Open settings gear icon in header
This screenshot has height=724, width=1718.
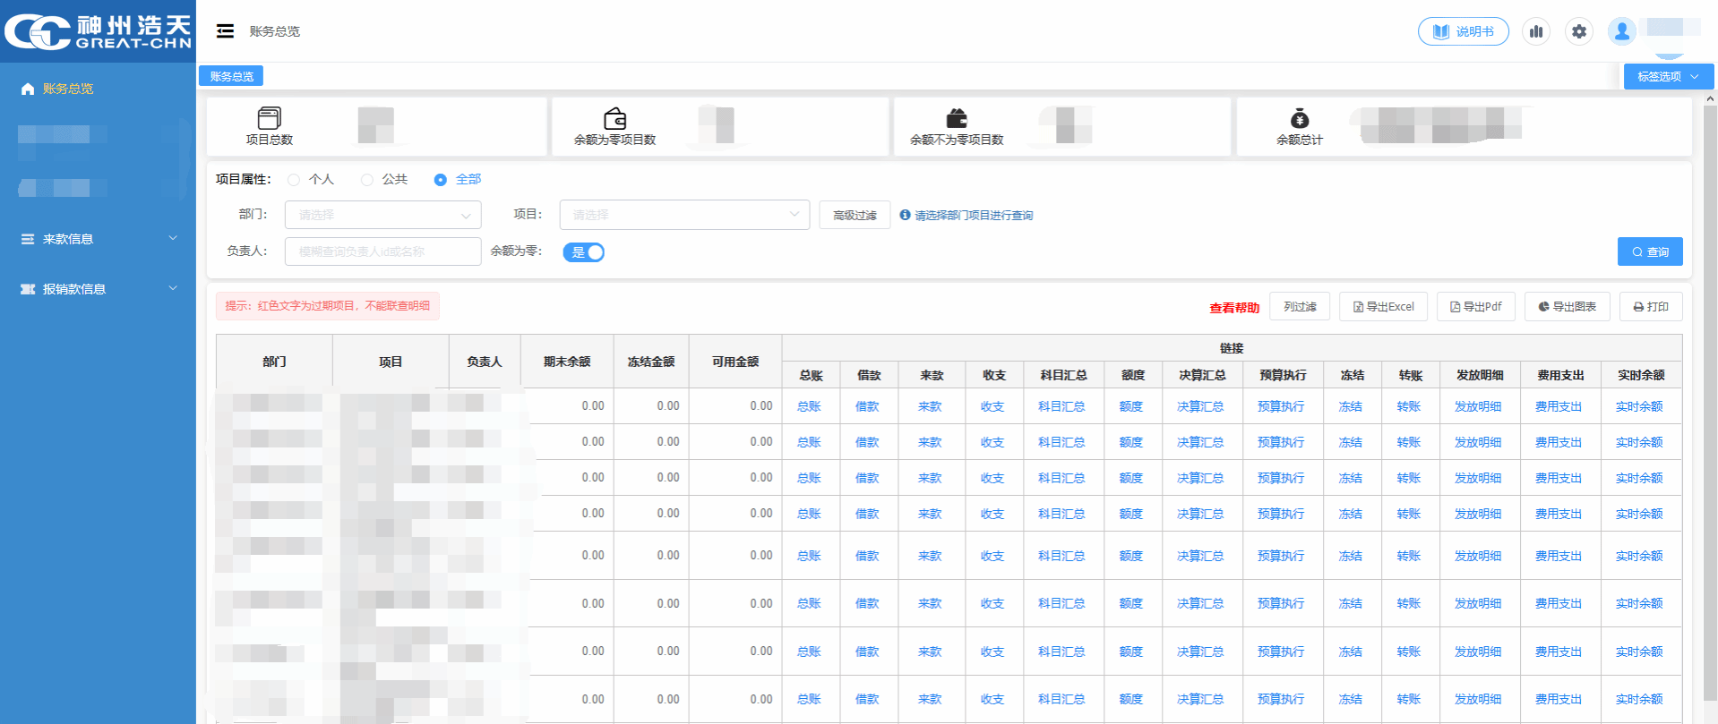tap(1579, 31)
